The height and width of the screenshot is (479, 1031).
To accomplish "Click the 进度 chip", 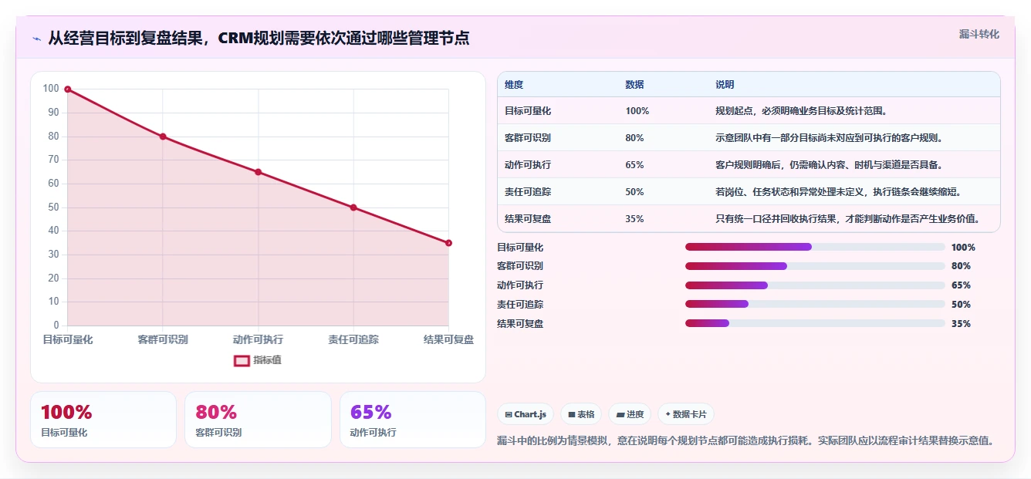I will click(x=630, y=414).
